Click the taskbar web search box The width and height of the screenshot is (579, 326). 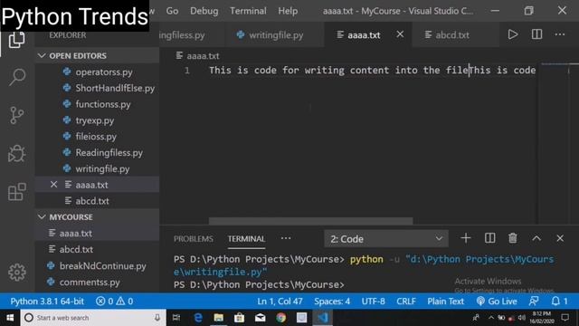(93, 318)
